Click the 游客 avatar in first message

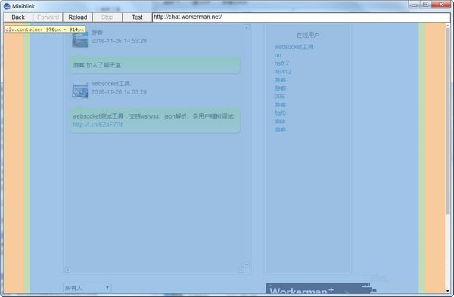(80, 39)
